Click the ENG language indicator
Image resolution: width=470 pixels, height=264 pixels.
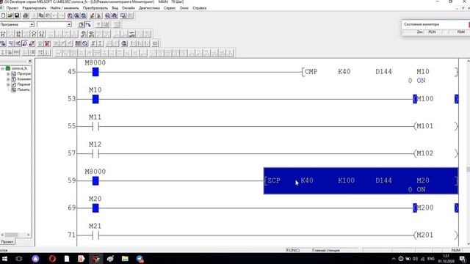[431, 259]
